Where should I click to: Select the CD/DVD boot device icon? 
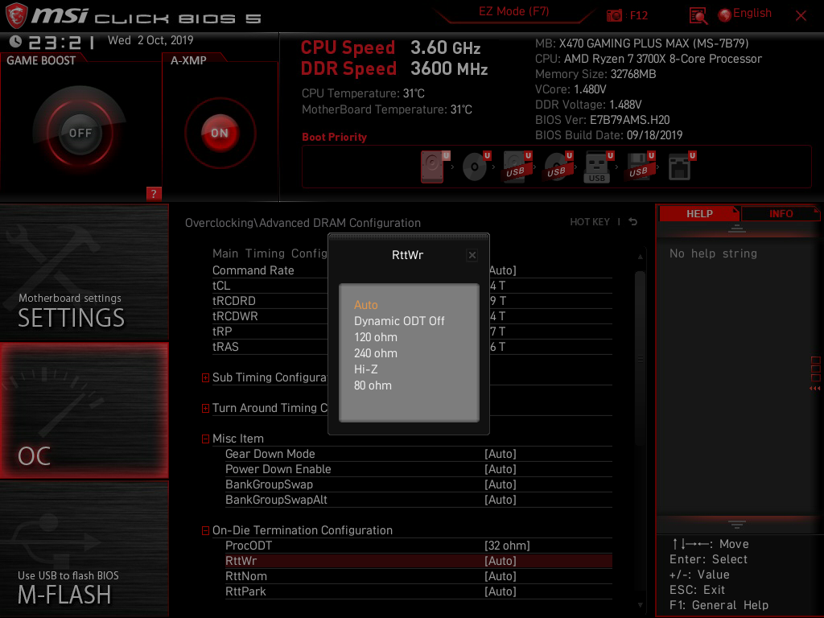pos(476,167)
